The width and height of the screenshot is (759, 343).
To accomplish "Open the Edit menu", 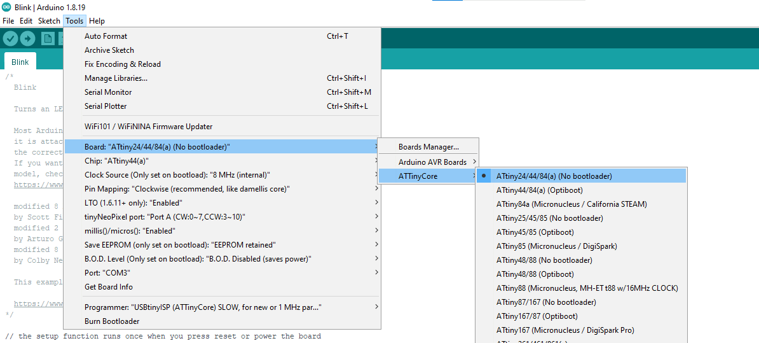I will (x=26, y=21).
